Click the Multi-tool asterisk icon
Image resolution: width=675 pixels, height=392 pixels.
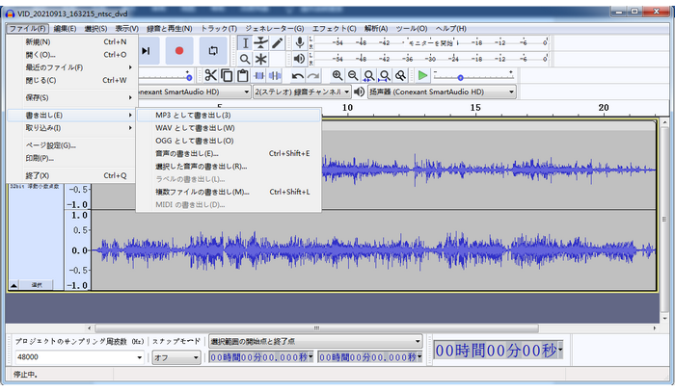click(x=260, y=60)
